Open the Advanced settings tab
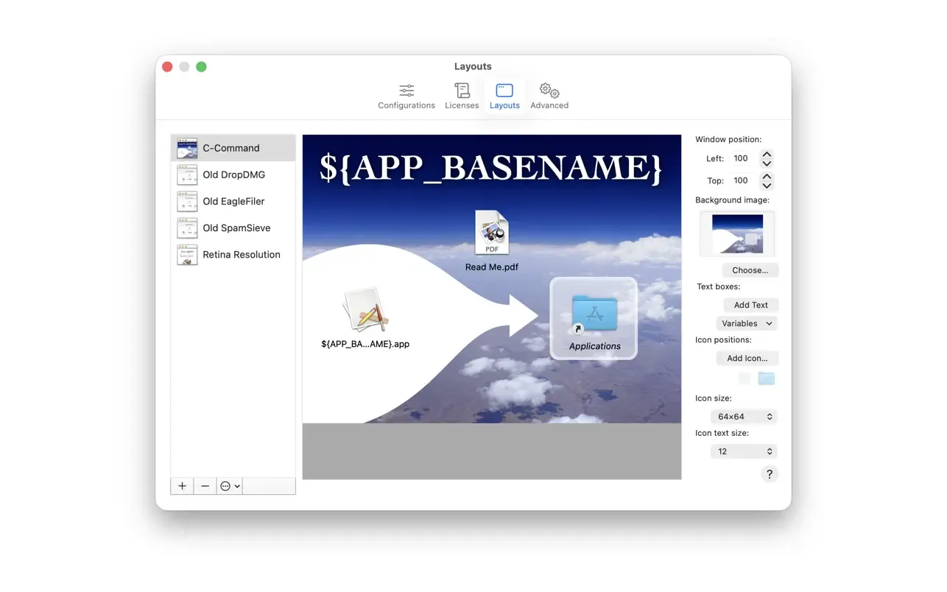 point(549,96)
